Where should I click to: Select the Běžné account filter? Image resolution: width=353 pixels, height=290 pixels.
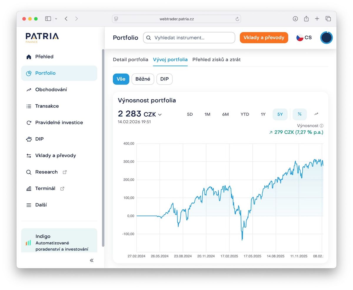143,79
